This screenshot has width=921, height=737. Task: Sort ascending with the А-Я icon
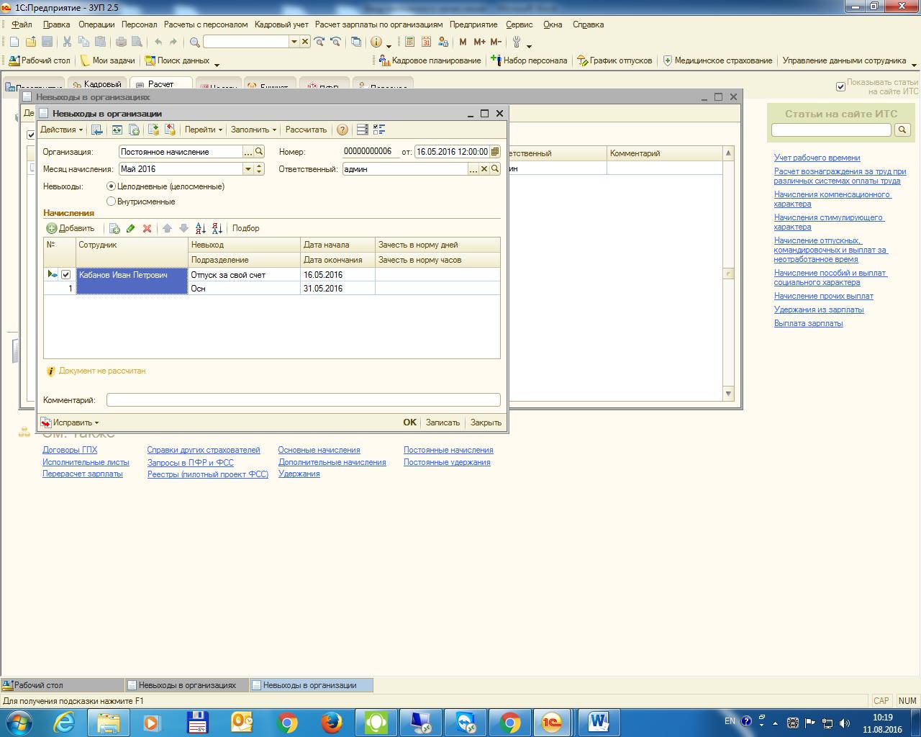[201, 228]
